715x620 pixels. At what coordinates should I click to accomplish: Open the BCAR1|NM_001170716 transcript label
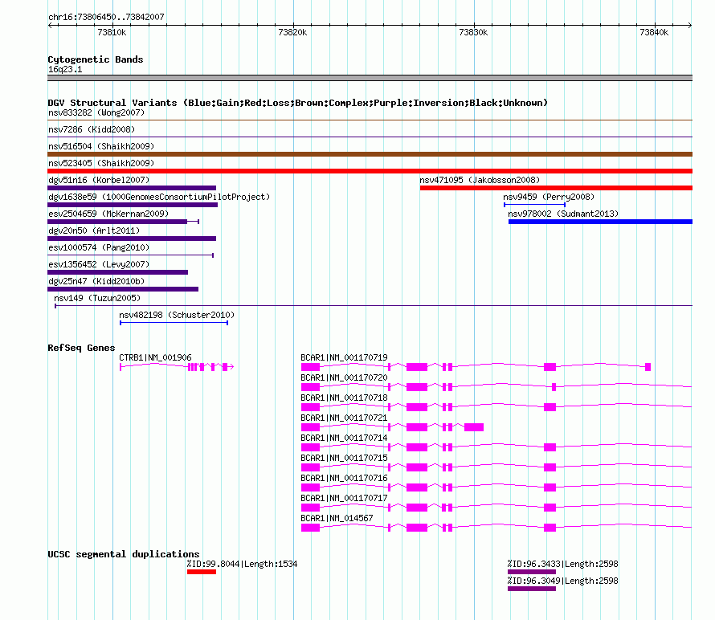345,478
